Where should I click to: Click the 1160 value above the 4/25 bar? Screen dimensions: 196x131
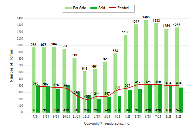[126, 32]
